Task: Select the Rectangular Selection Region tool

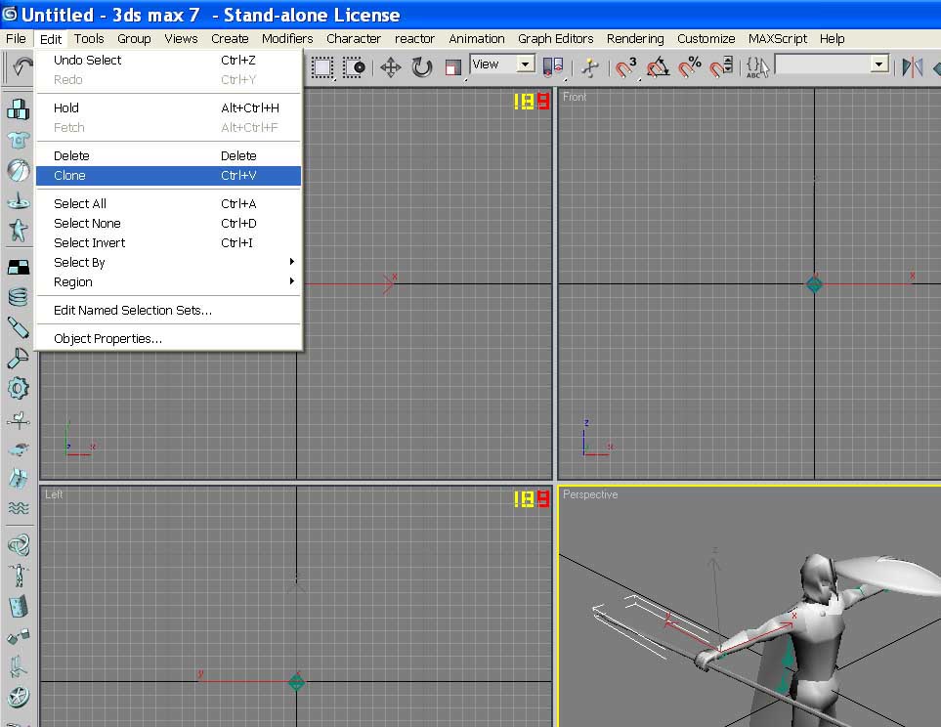Action: 322,67
